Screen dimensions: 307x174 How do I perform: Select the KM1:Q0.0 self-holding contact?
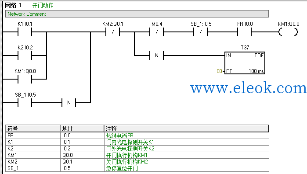tap(25, 79)
